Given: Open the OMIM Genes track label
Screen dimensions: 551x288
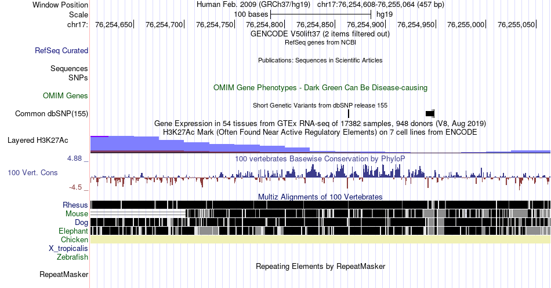Looking at the screenshot, I should (x=66, y=95).
